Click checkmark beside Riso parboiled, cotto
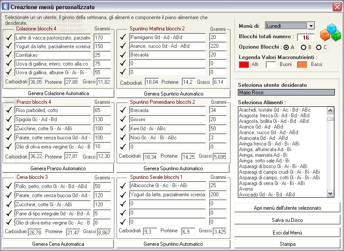This screenshot has width=344, height=251. point(9,110)
